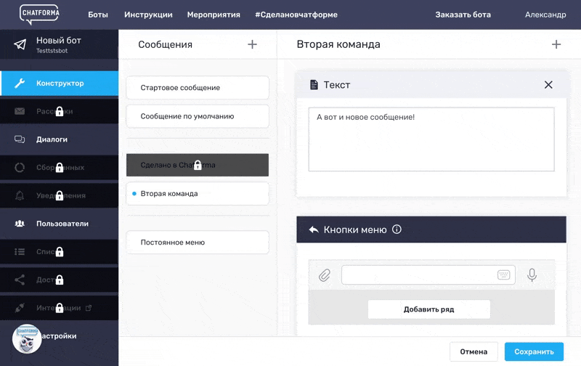Open the Пользователи sidebar section

60,224
